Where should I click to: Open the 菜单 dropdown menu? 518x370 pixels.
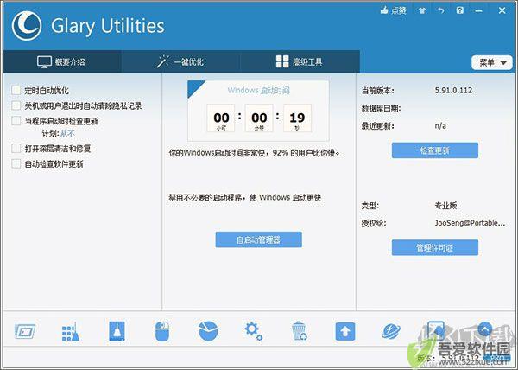[492, 62]
